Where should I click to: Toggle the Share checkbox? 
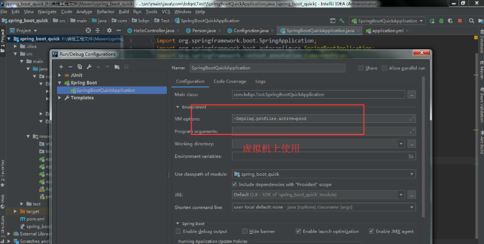point(361,68)
